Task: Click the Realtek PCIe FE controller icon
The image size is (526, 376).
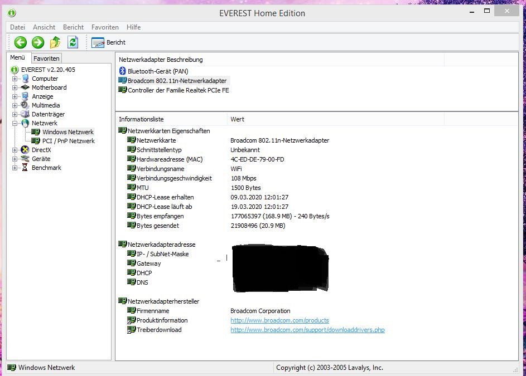Action: [123, 90]
